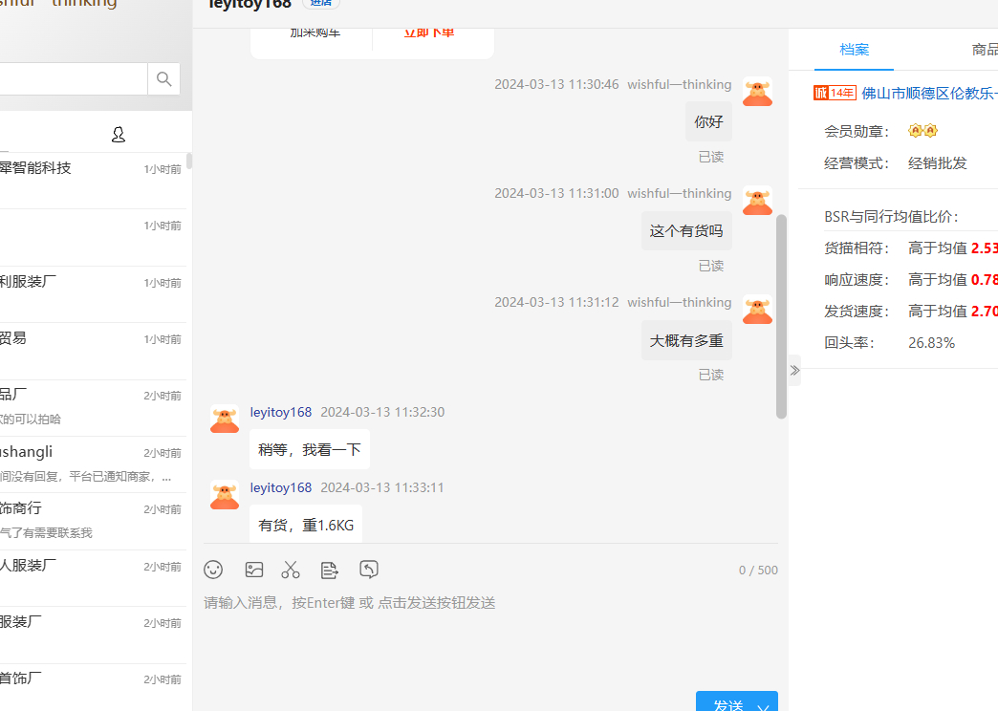
Task: Click the chat history icon
Action: pos(369,570)
